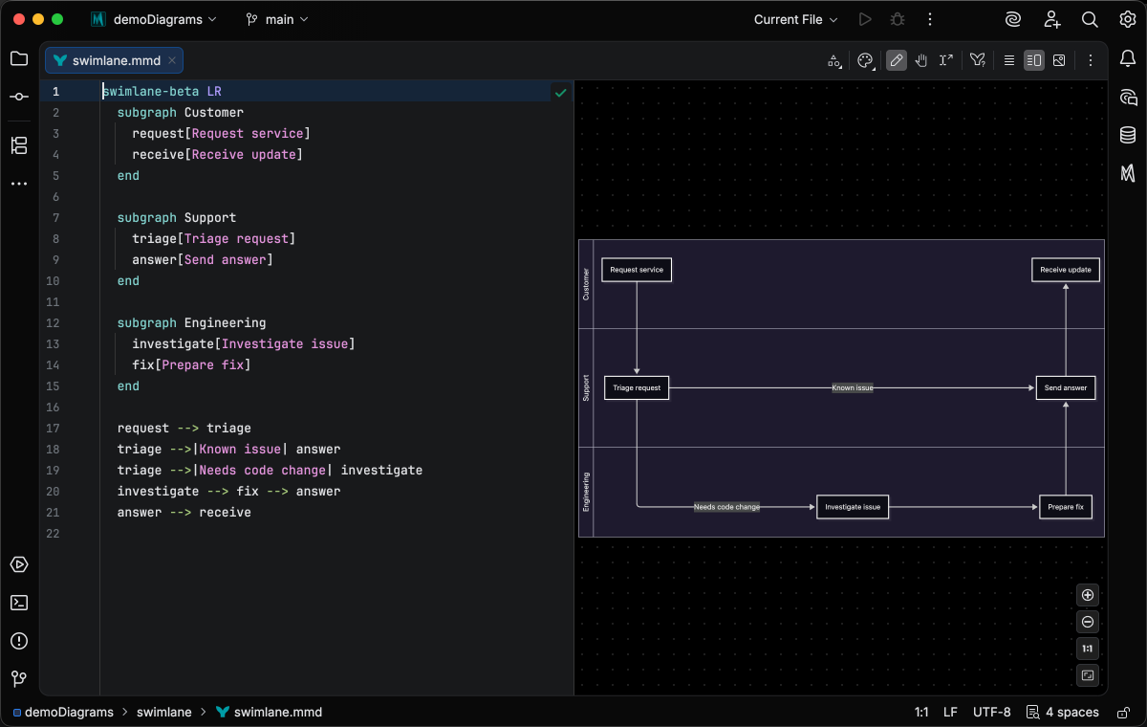Image resolution: width=1147 pixels, height=727 pixels.
Task: Reset preview zoom to 1:1
Action: click(1088, 649)
